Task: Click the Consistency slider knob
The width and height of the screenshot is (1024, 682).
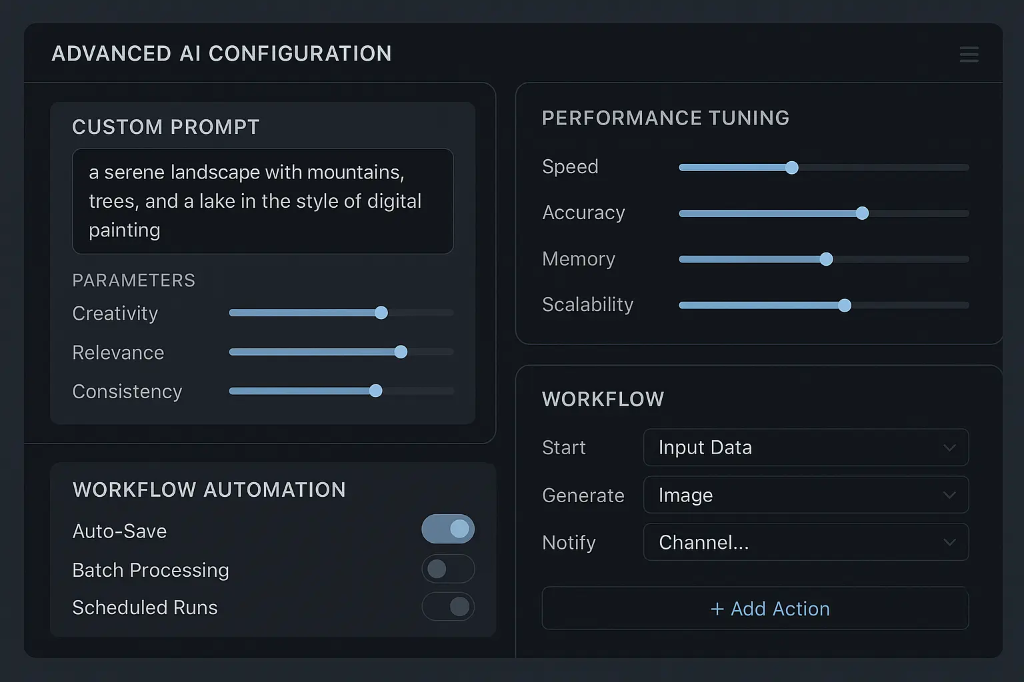Action: (376, 391)
